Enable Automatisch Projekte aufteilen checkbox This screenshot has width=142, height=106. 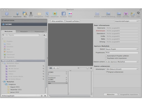[x=106, y=56]
